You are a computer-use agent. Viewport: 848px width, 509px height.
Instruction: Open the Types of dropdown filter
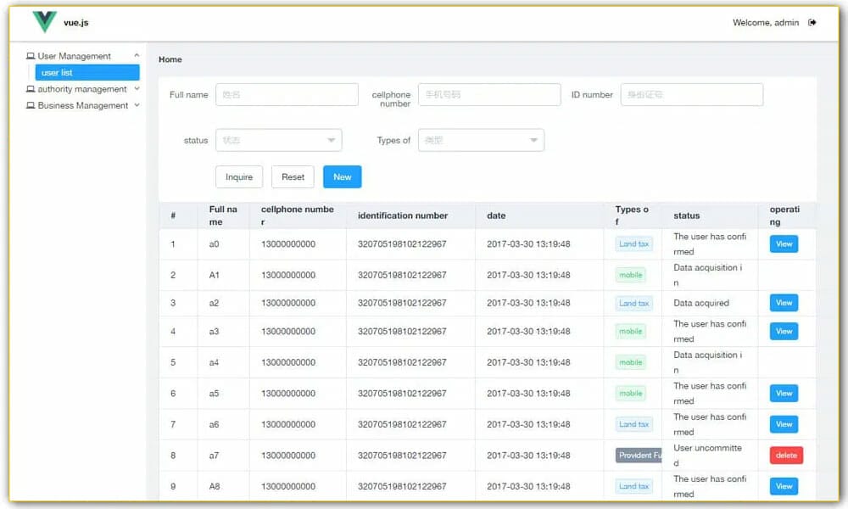pyautogui.click(x=481, y=140)
